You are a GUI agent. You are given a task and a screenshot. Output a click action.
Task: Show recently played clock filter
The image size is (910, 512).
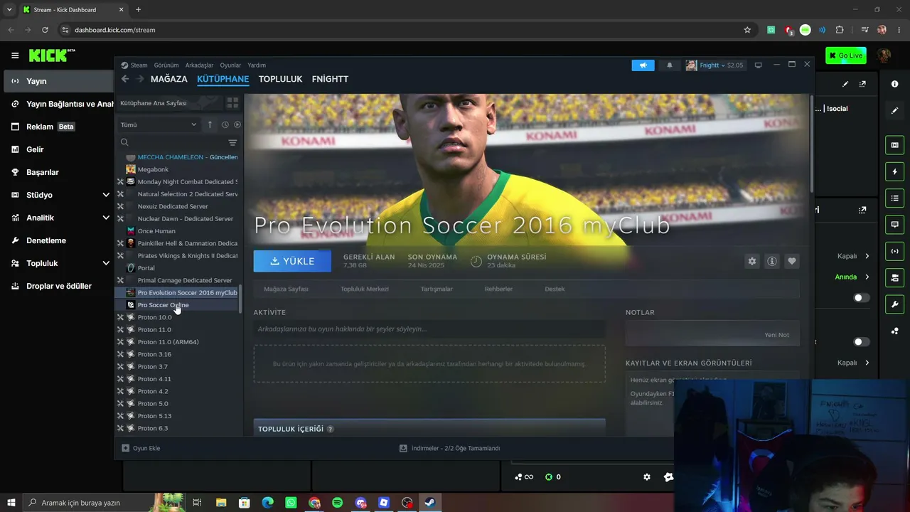click(225, 124)
